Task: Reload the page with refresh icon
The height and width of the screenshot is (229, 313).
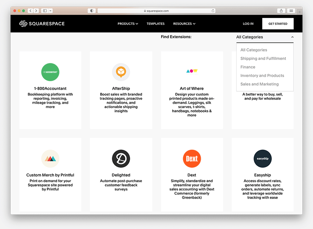Action: pyautogui.click(x=213, y=11)
